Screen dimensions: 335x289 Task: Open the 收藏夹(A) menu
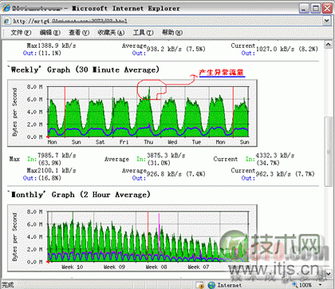point(111,33)
